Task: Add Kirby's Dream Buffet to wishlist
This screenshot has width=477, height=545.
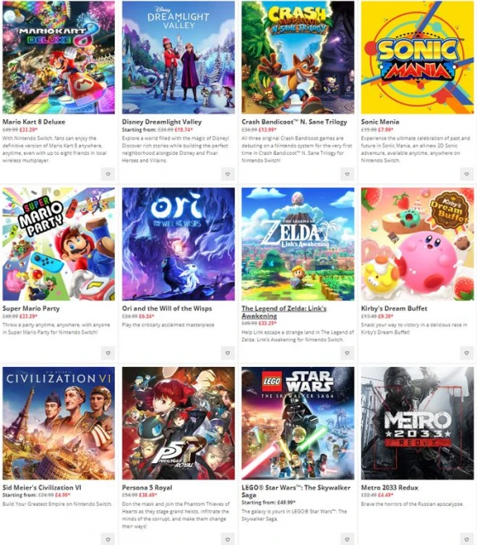Action: click(467, 353)
